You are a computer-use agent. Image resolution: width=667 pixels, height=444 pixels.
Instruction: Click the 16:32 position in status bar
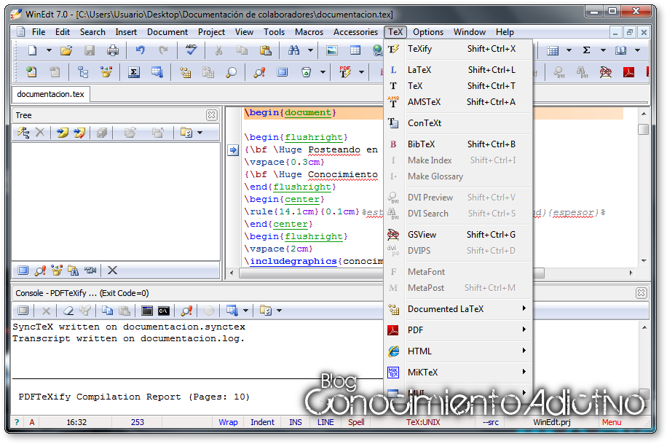tap(76, 422)
